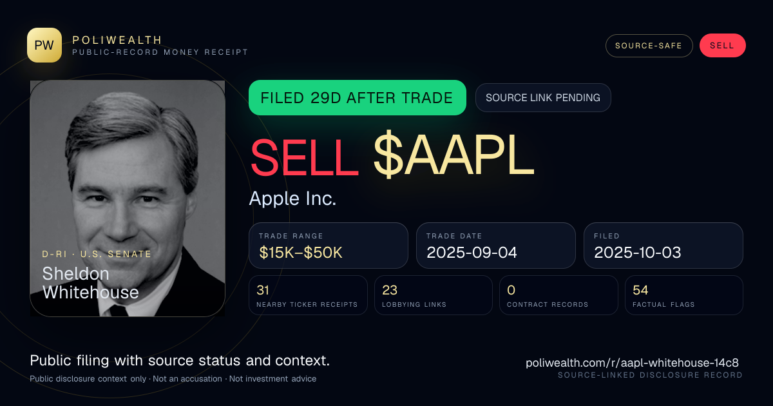Viewport: 773px width, 406px height.
Task: Select the Trade Range $15K–$50K card
Action: click(329, 246)
